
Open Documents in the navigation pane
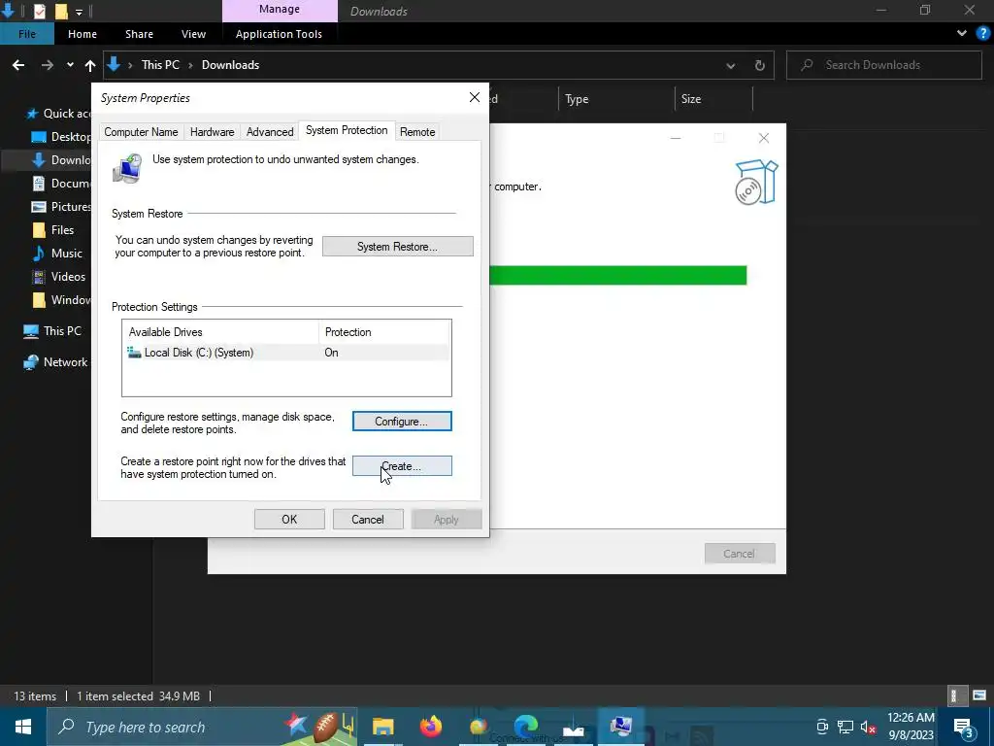pyautogui.click(x=61, y=184)
